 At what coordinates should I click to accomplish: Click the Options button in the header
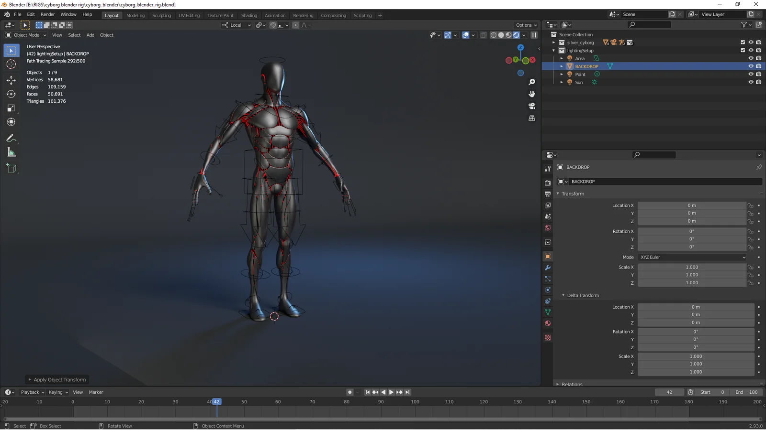(x=526, y=25)
